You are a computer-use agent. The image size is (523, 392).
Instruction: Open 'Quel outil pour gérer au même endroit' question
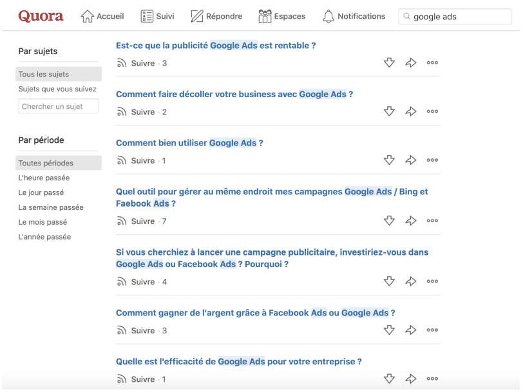(272, 198)
